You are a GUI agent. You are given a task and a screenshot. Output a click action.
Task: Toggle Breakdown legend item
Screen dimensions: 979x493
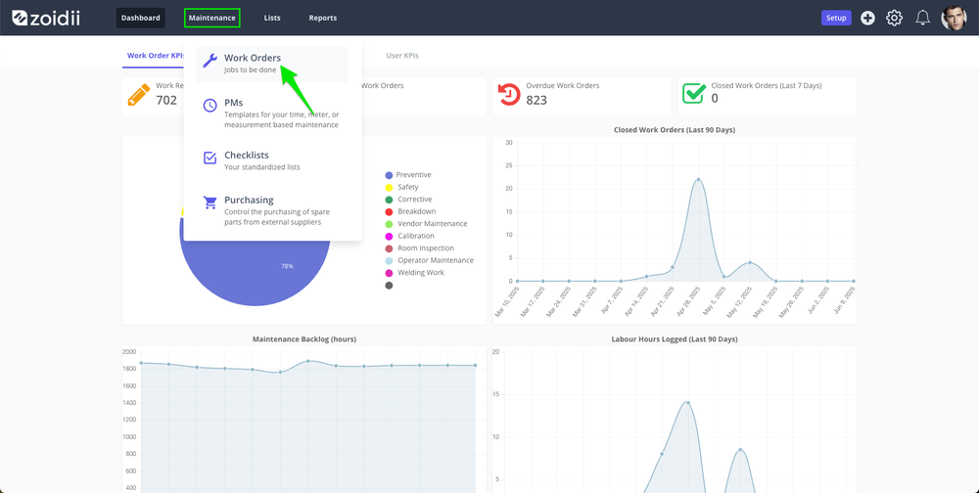tap(410, 211)
